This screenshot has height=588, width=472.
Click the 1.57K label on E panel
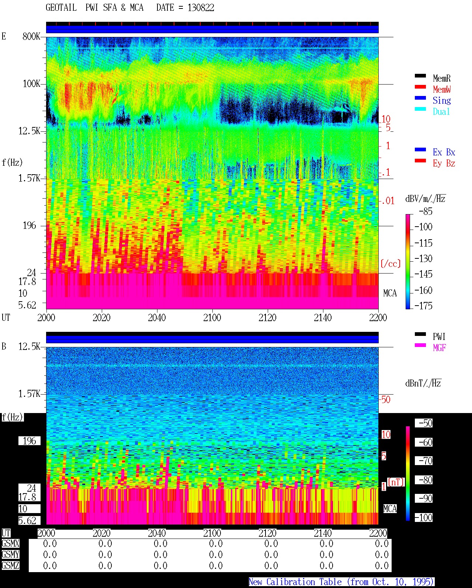(x=29, y=178)
